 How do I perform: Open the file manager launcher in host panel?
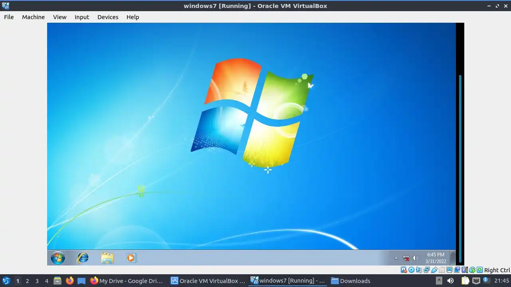pos(57,281)
